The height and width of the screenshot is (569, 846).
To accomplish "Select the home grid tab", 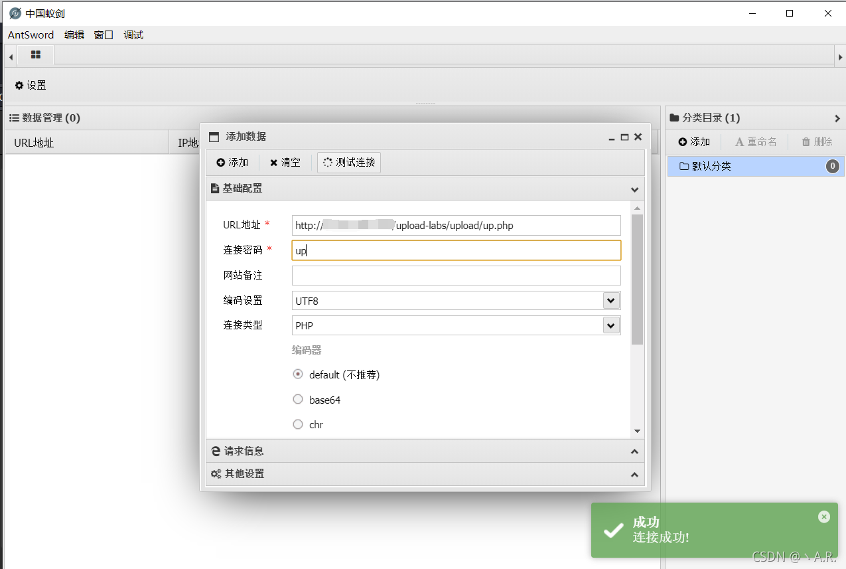I will pyautogui.click(x=36, y=55).
